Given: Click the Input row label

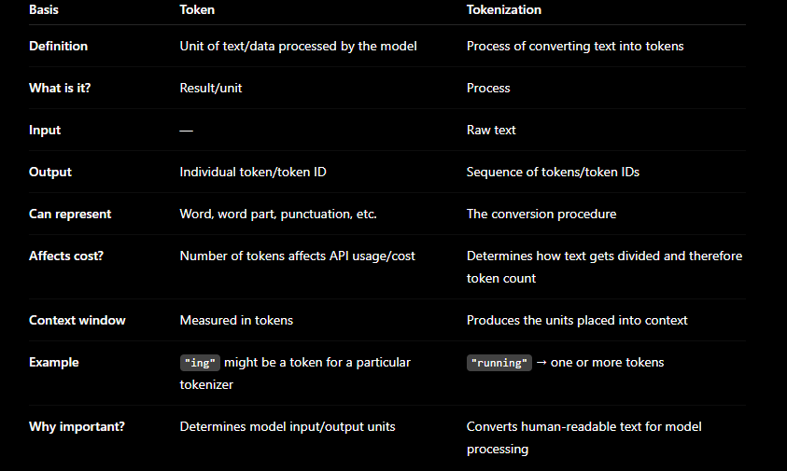Looking at the screenshot, I should click(45, 131).
